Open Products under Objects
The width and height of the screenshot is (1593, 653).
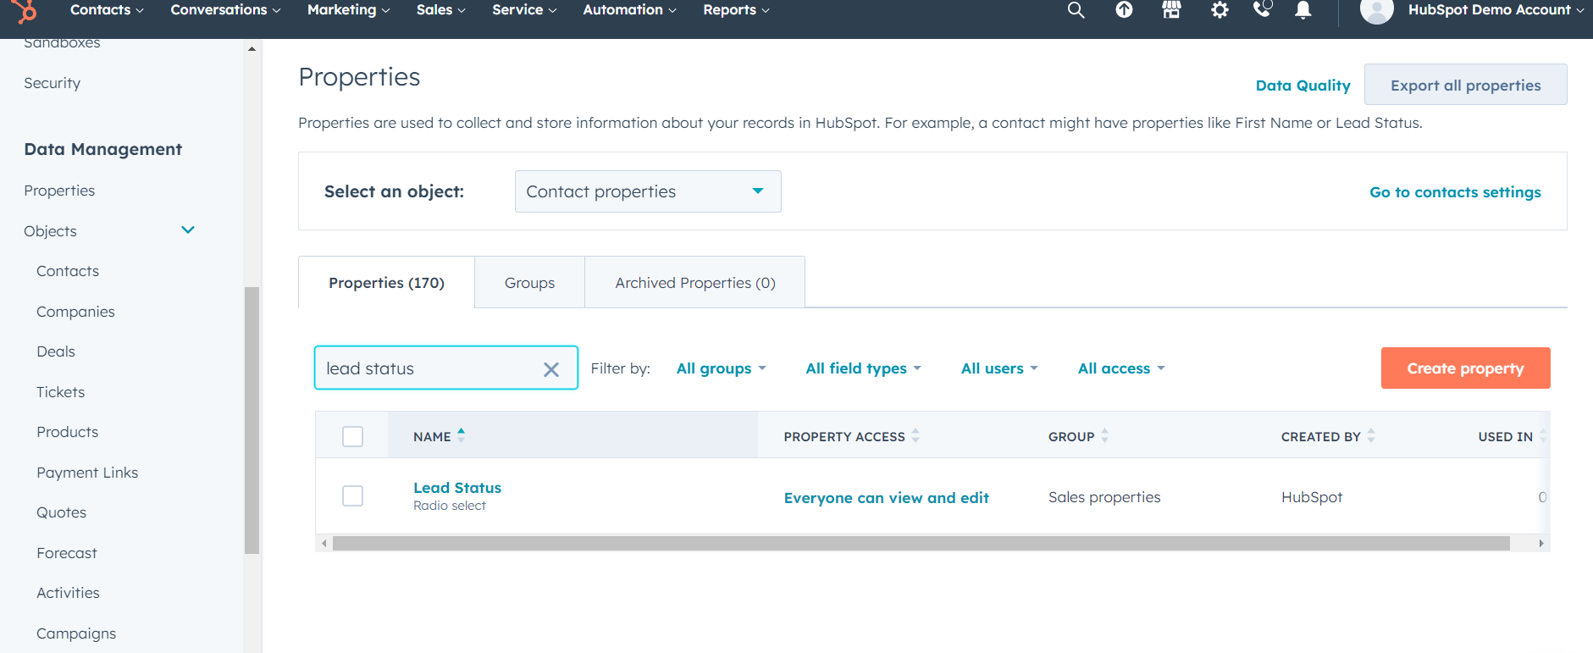pos(68,432)
